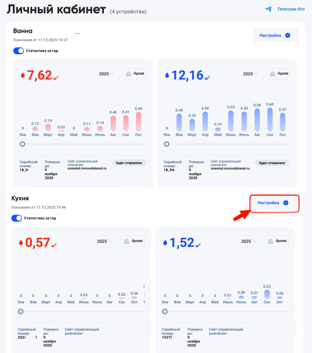Open Архив on the 1,52 cold water card
The width and height of the screenshot is (312, 353).
pyautogui.click(x=277, y=241)
